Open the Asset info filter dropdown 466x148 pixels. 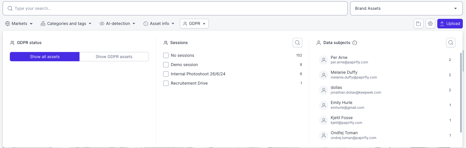pyautogui.click(x=159, y=24)
